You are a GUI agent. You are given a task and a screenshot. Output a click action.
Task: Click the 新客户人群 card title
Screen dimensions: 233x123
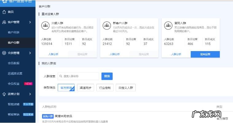[120, 23]
